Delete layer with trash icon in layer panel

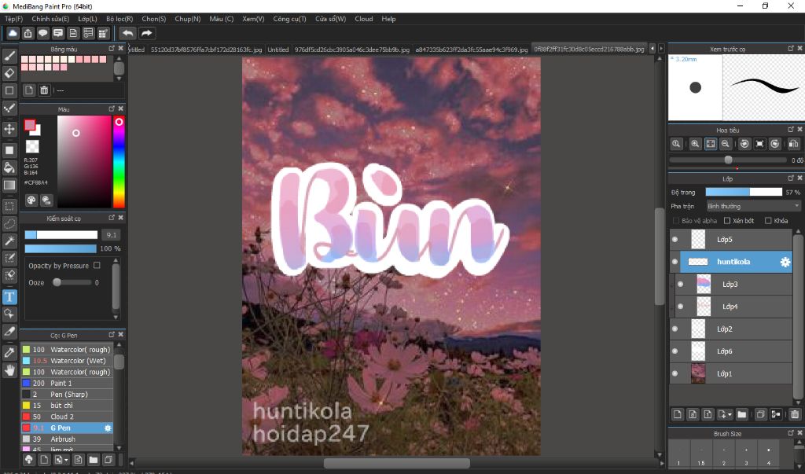[x=795, y=414]
